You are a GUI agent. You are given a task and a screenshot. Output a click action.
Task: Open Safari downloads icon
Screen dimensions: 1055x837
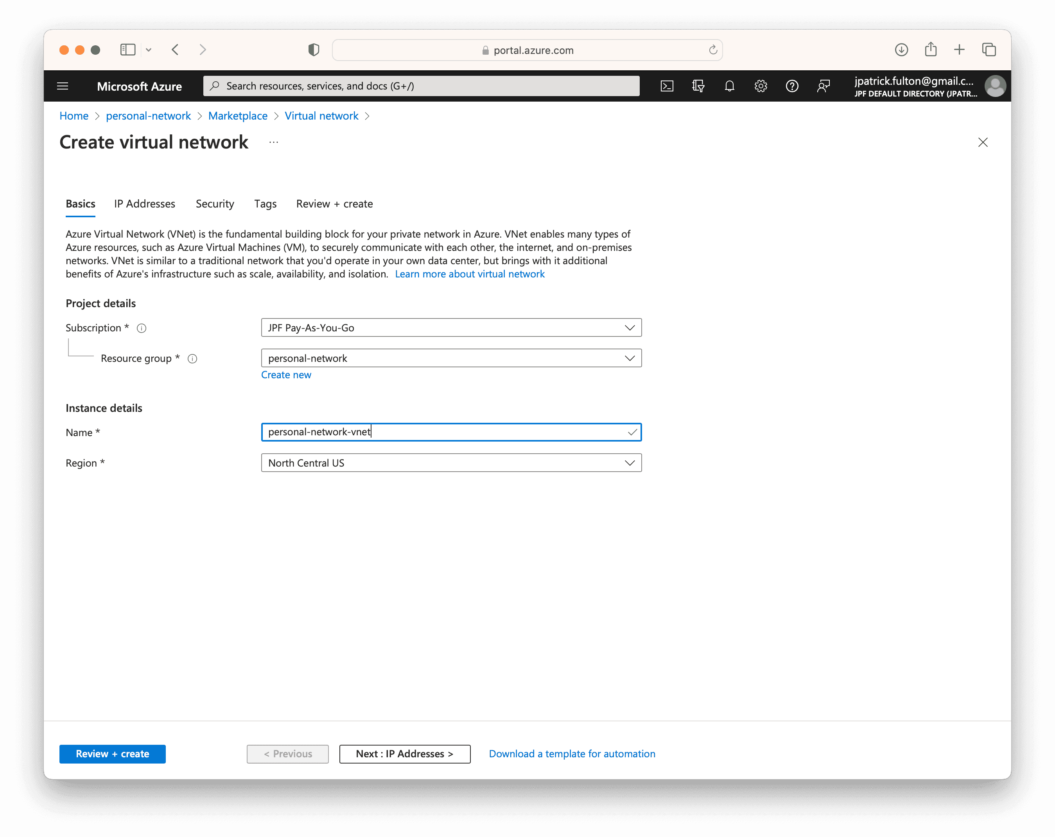901,50
